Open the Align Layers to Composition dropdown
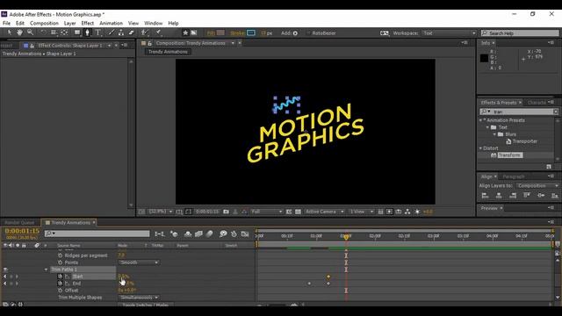 coord(537,185)
